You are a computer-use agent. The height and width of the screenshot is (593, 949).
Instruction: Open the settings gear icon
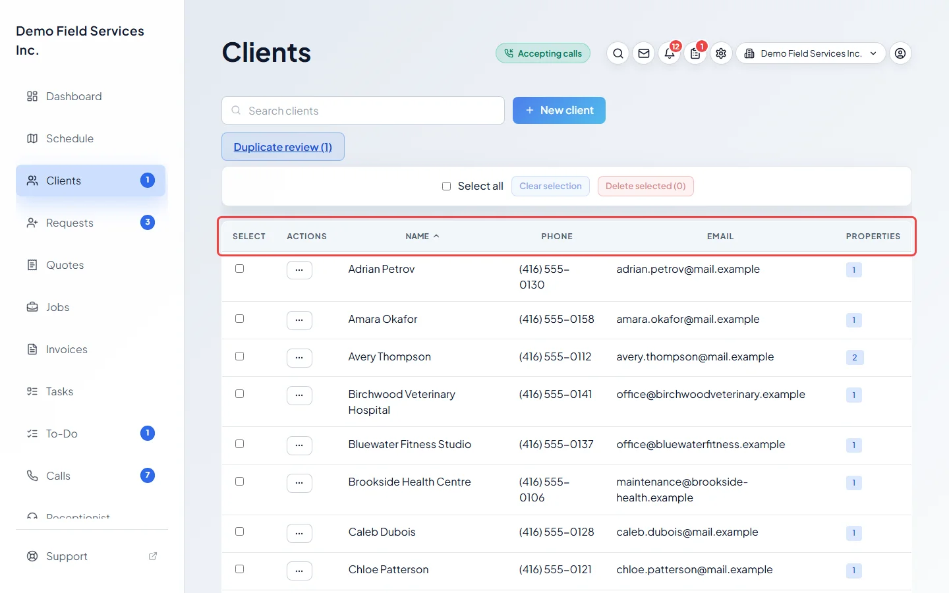point(721,53)
